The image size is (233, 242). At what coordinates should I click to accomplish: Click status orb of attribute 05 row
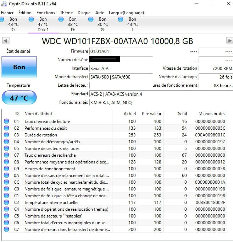[6, 148]
